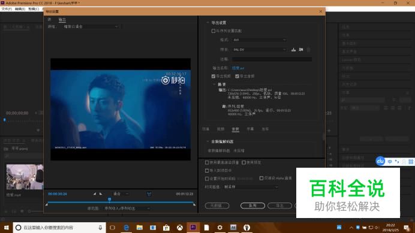Uncheck the Export Audio checkbox
415x233 pixels.
(237, 76)
